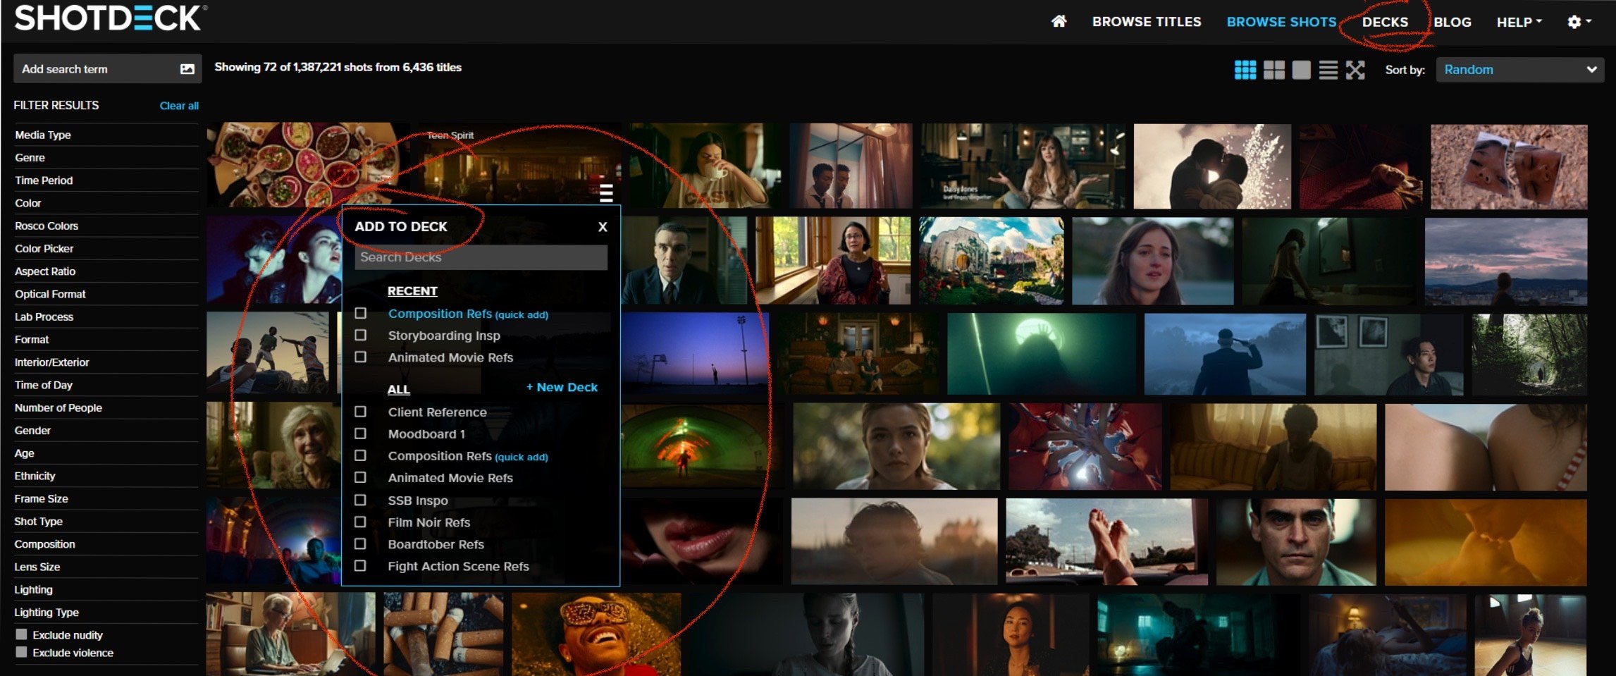Check the Fight Action Scene Refs deck
This screenshot has height=676, width=1616.
coord(360,565)
